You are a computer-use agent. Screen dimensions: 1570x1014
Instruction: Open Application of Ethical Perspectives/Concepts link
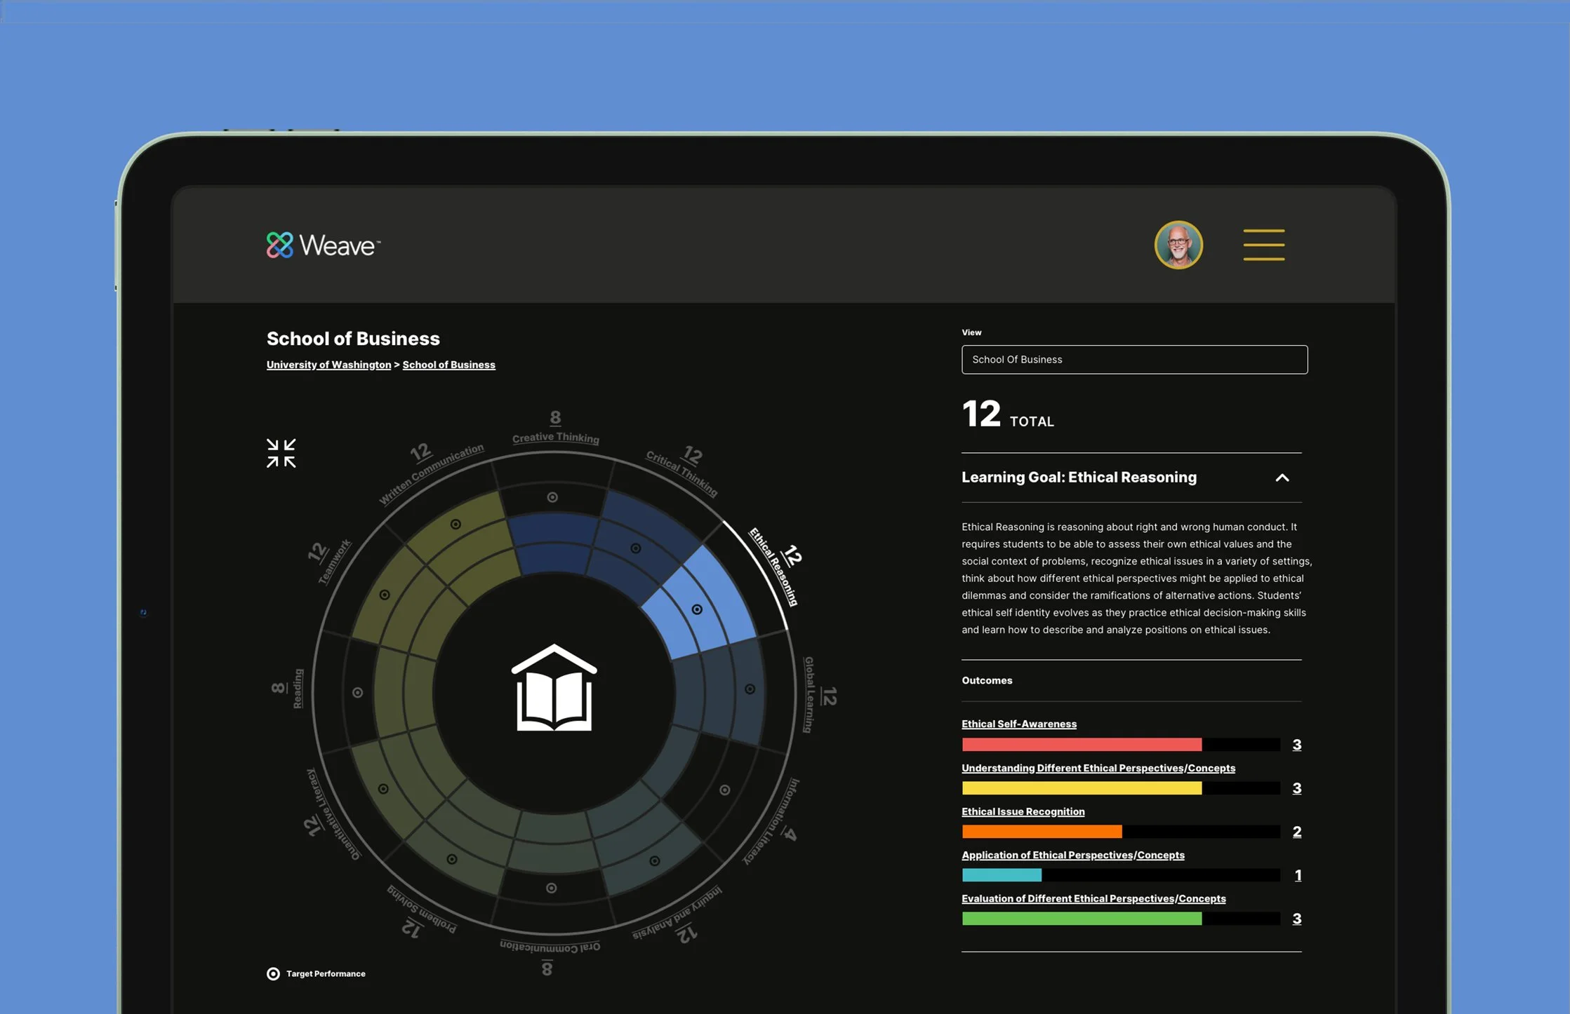coord(1072,855)
